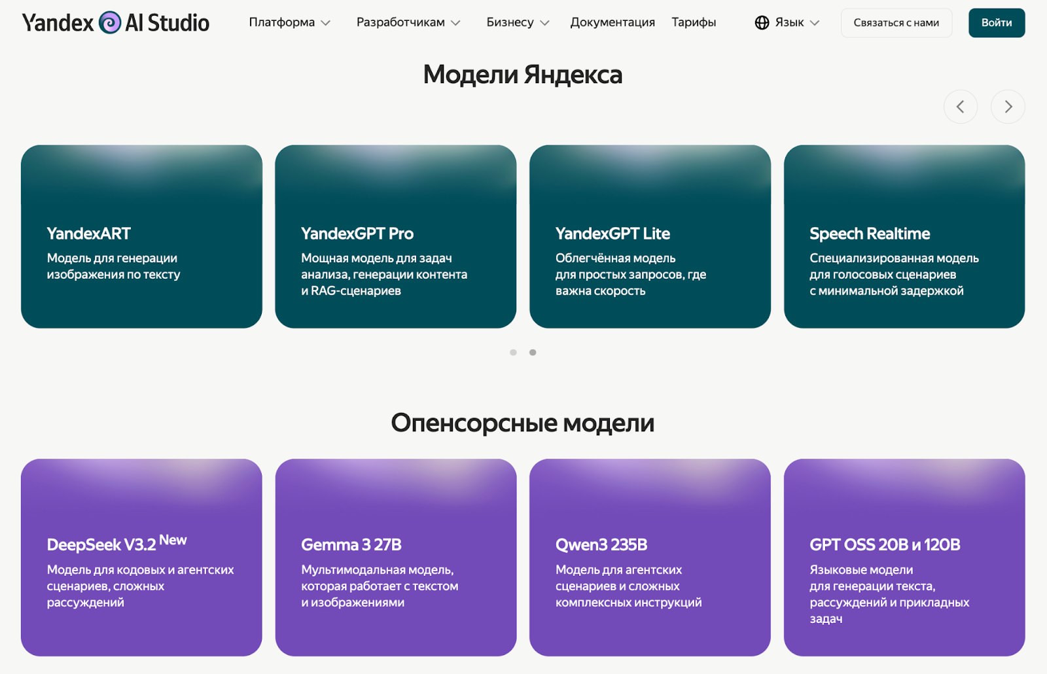
Task: Click the right carousel arrow
Action: pyautogui.click(x=1008, y=107)
